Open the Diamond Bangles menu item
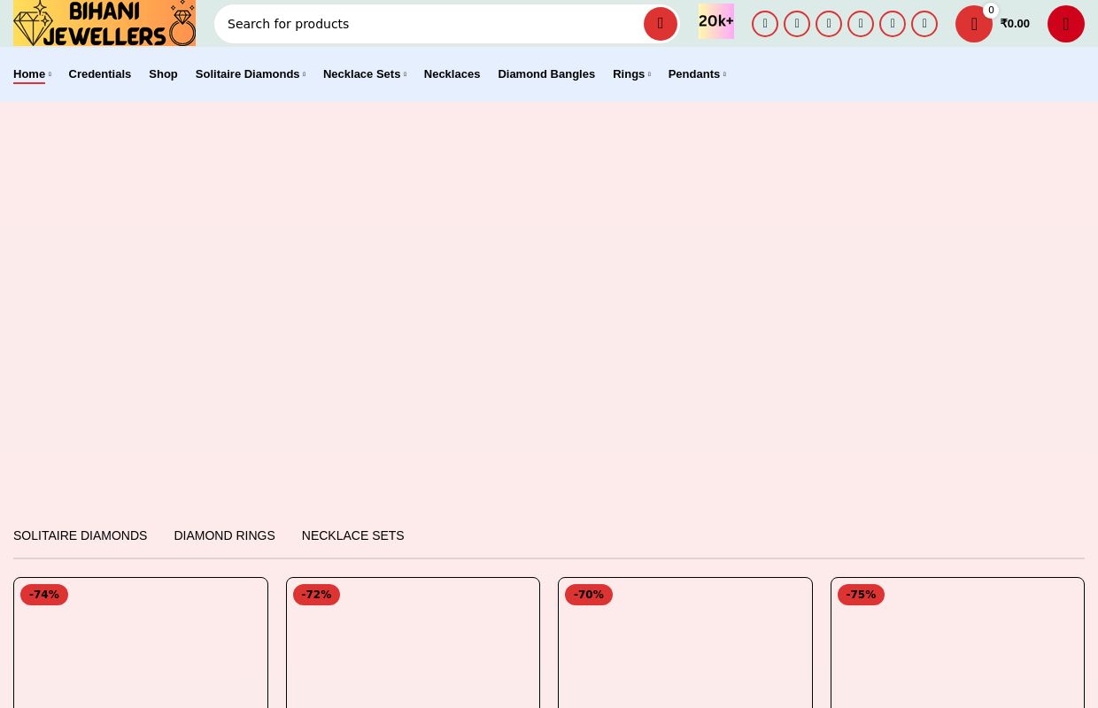The height and width of the screenshot is (708, 1098). [546, 74]
